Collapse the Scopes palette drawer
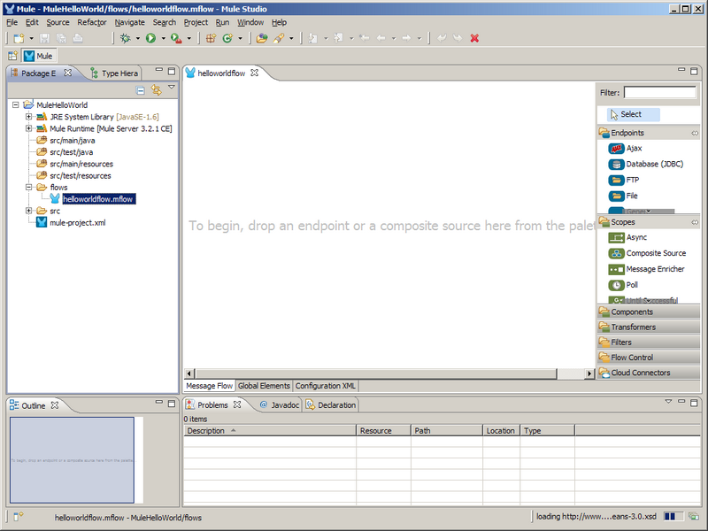 tap(649, 222)
